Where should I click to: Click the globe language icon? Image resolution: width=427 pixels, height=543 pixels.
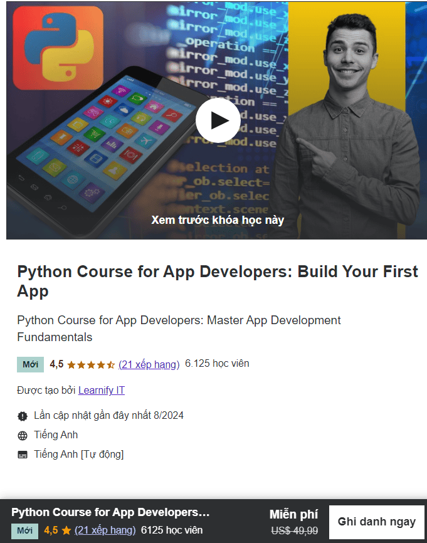23,435
